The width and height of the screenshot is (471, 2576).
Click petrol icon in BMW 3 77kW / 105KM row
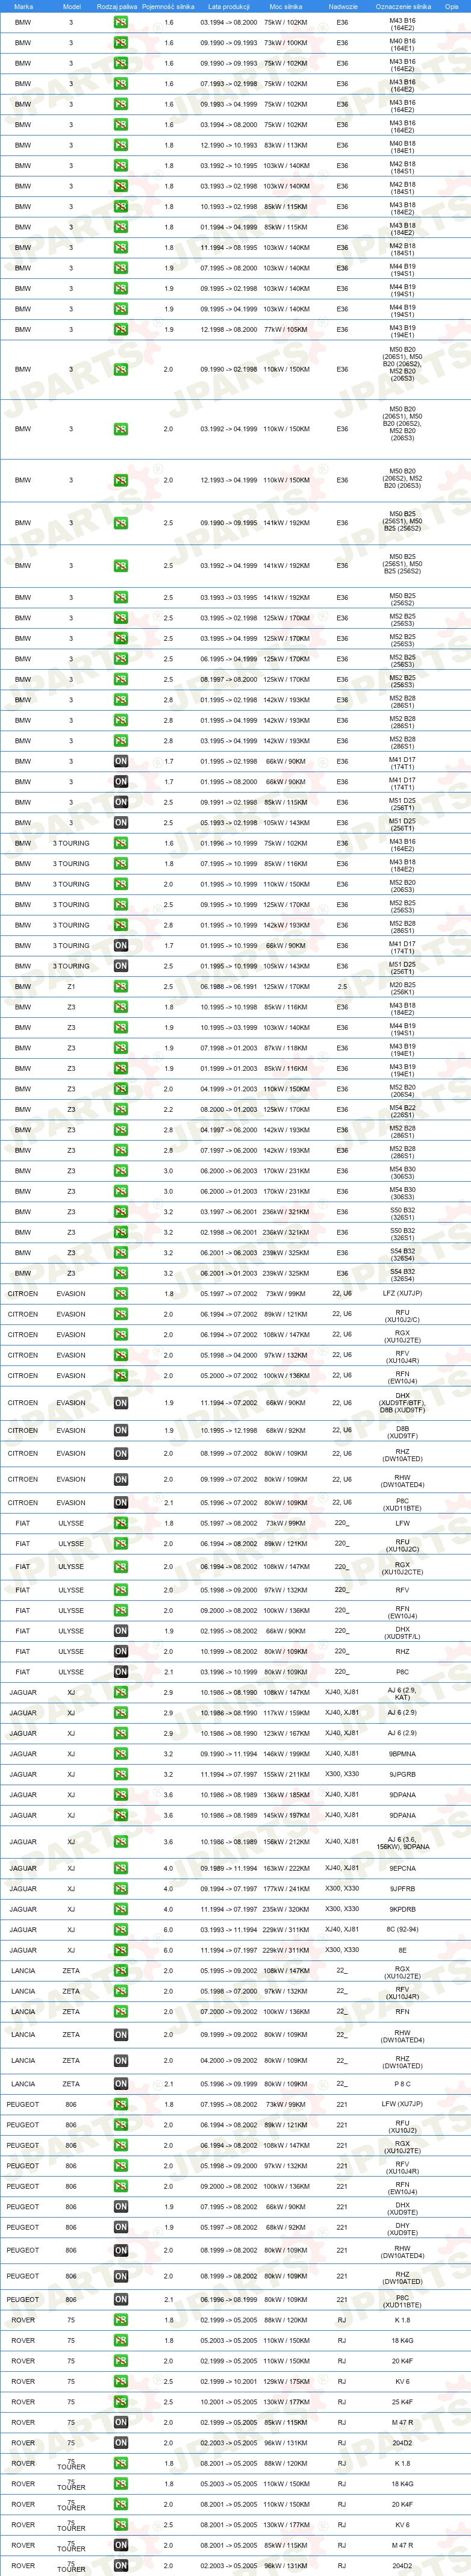click(x=120, y=329)
